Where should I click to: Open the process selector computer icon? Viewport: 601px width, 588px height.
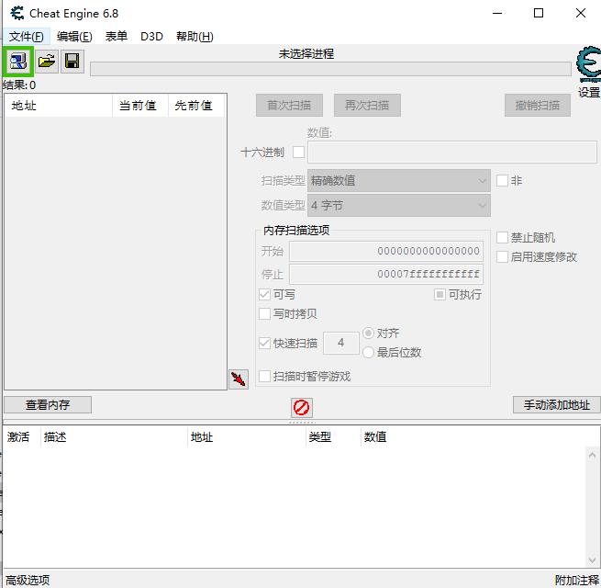point(18,62)
